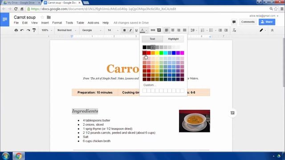The width and height of the screenshot is (285, 160).
Task: Open the Chrome menu icon
Action: point(282,9)
